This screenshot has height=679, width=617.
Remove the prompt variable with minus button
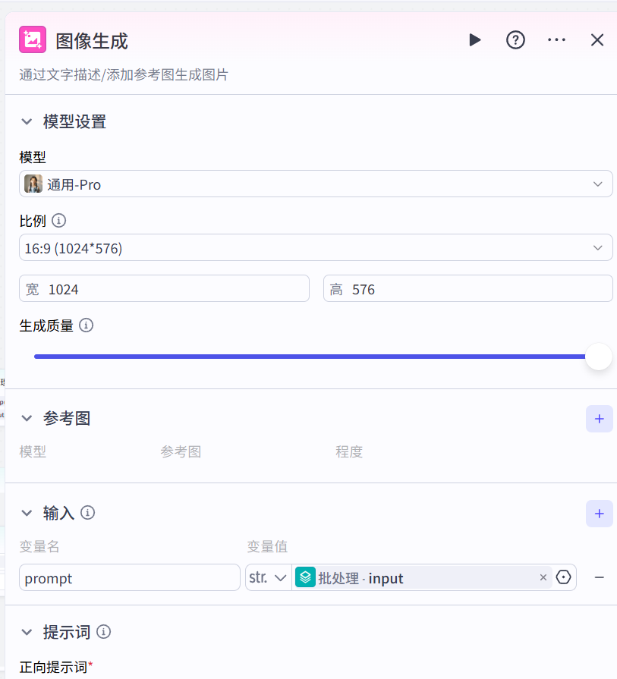click(x=599, y=577)
